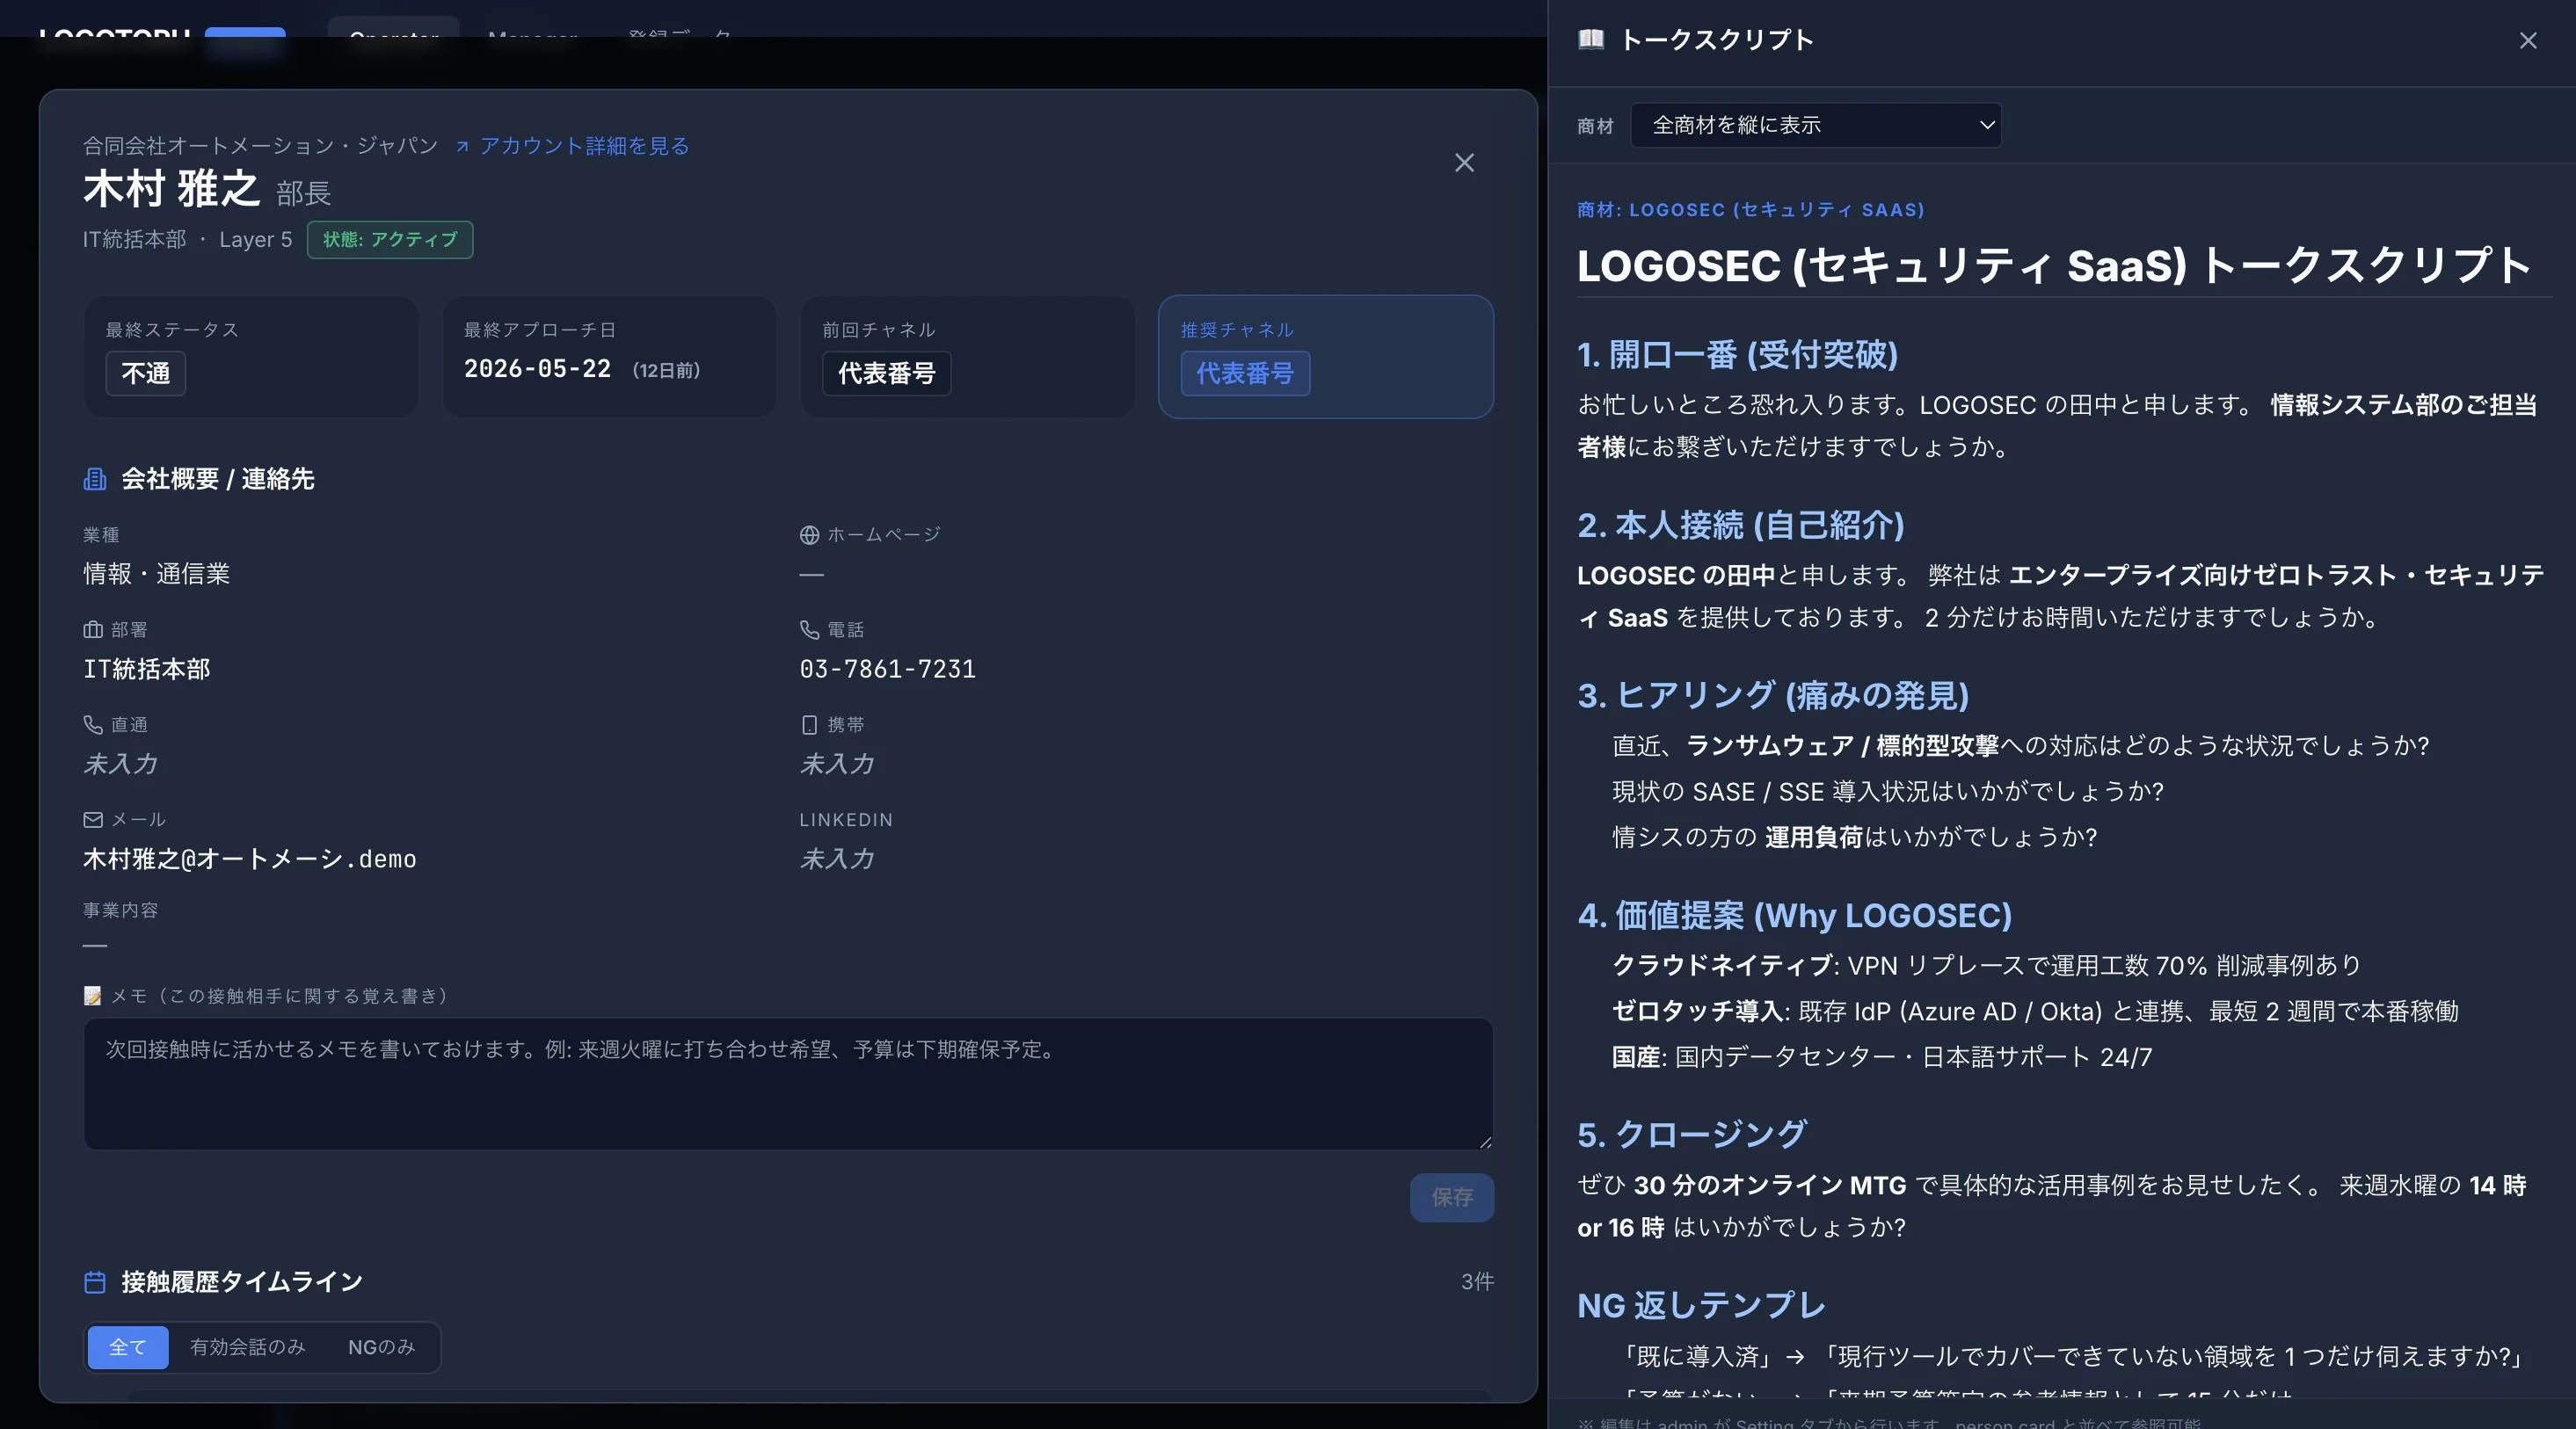Image resolution: width=2576 pixels, height=1429 pixels.
Task: Click the 不通 last status badge
Action: [x=145, y=374]
